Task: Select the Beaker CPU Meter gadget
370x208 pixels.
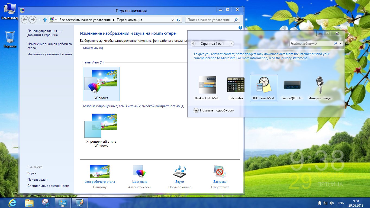Action: click(208, 88)
